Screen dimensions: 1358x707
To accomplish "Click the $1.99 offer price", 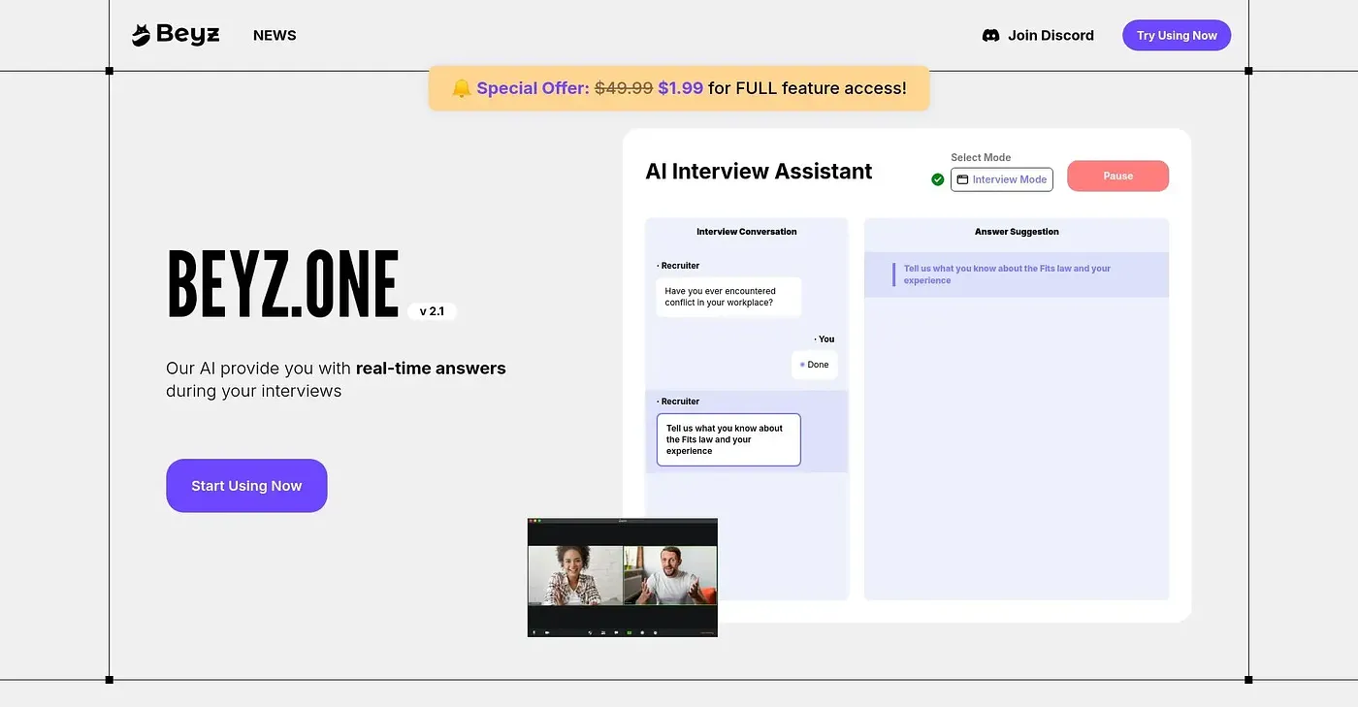I will [x=680, y=88].
